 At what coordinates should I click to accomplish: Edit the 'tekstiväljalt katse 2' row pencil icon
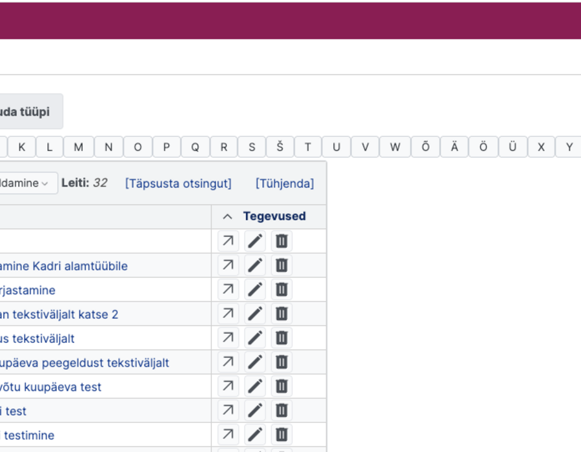pos(255,314)
